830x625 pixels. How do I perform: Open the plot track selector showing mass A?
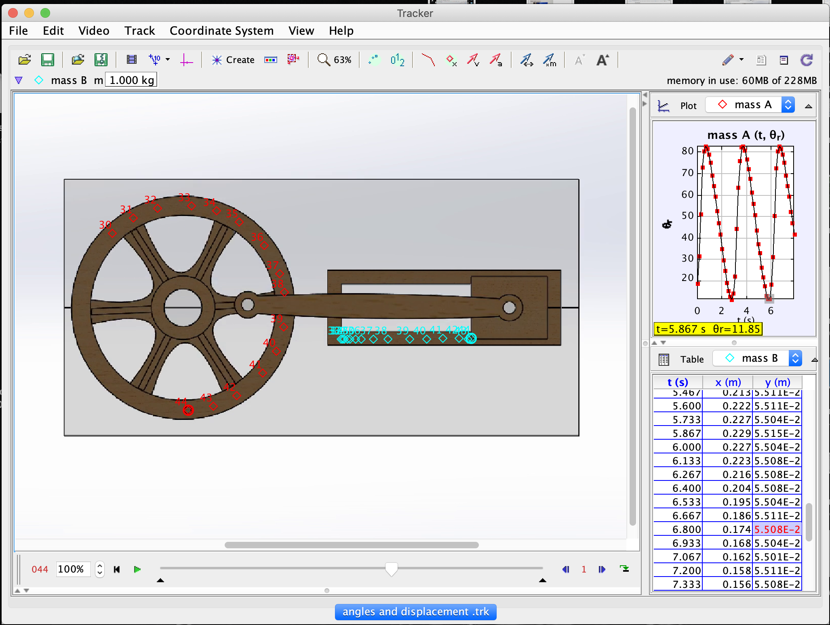(750, 105)
